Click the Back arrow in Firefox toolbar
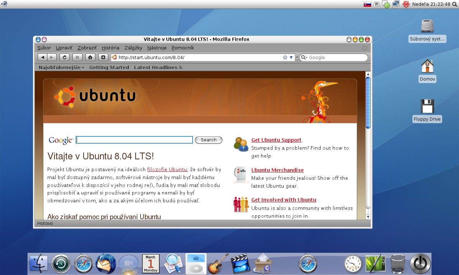 coord(43,57)
